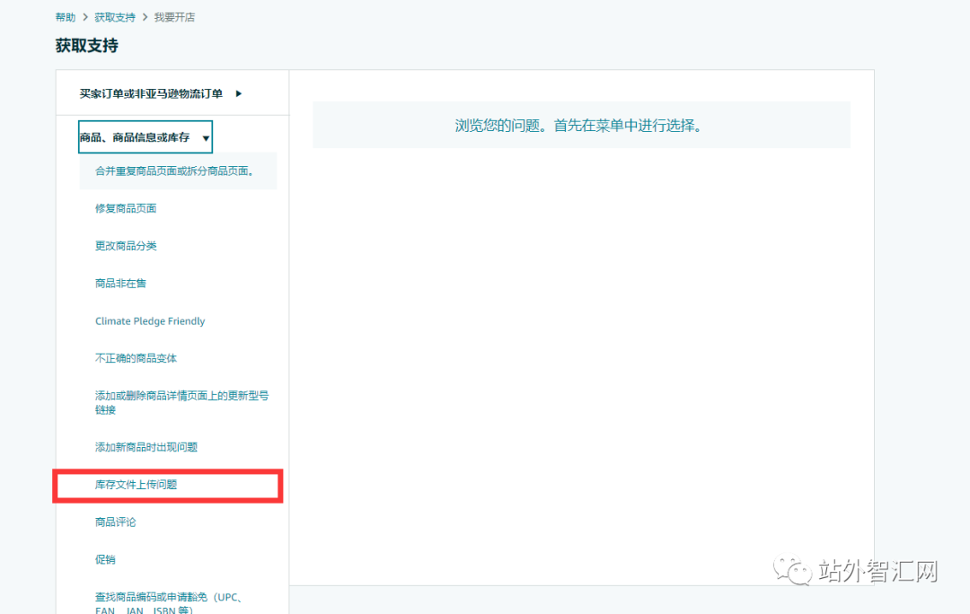Open the 商品评论 topic
Screen dimensions: 970x614
116,522
